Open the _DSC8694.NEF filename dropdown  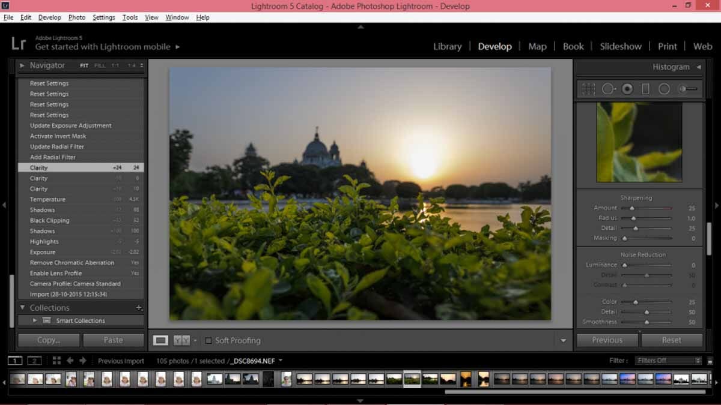click(280, 361)
